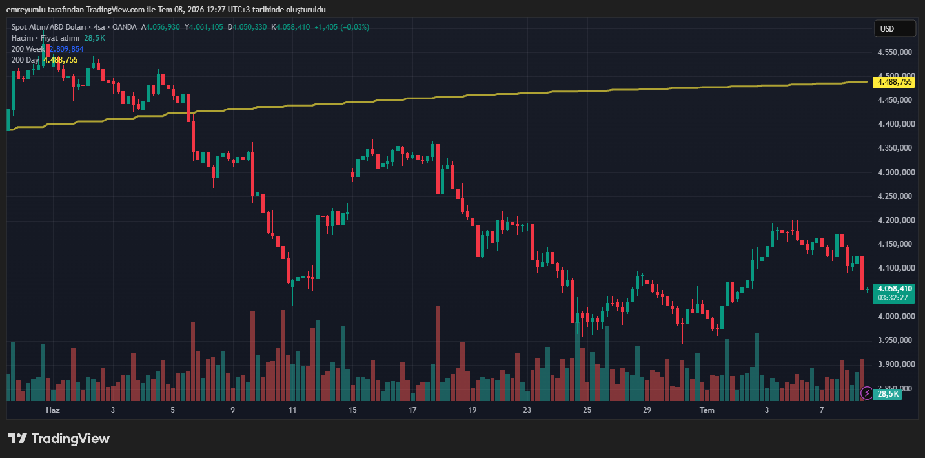This screenshot has width=925, height=458.
Task: Open the USD currency selector button
Action: tap(895, 28)
